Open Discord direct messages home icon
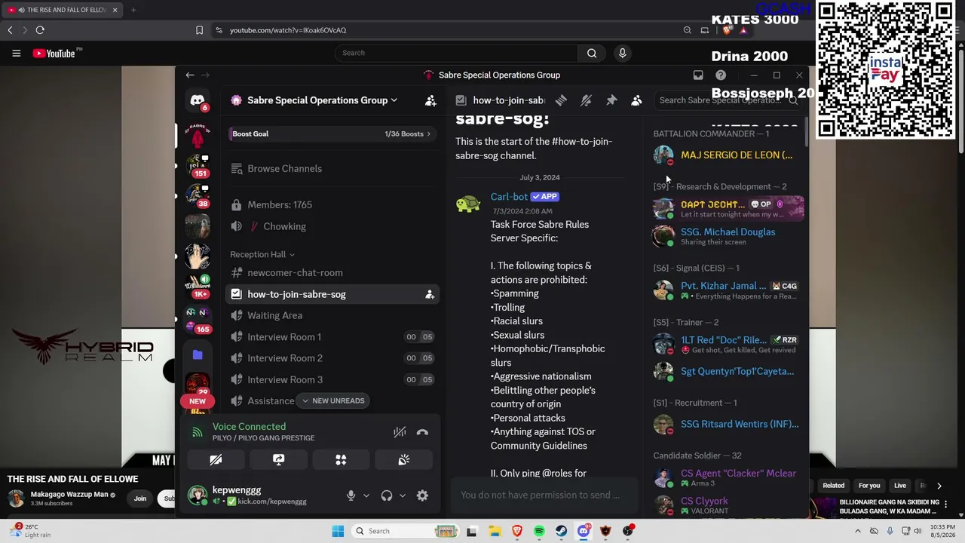Image resolution: width=965 pixels, height=543 pixels. click(x=198, y=101)
